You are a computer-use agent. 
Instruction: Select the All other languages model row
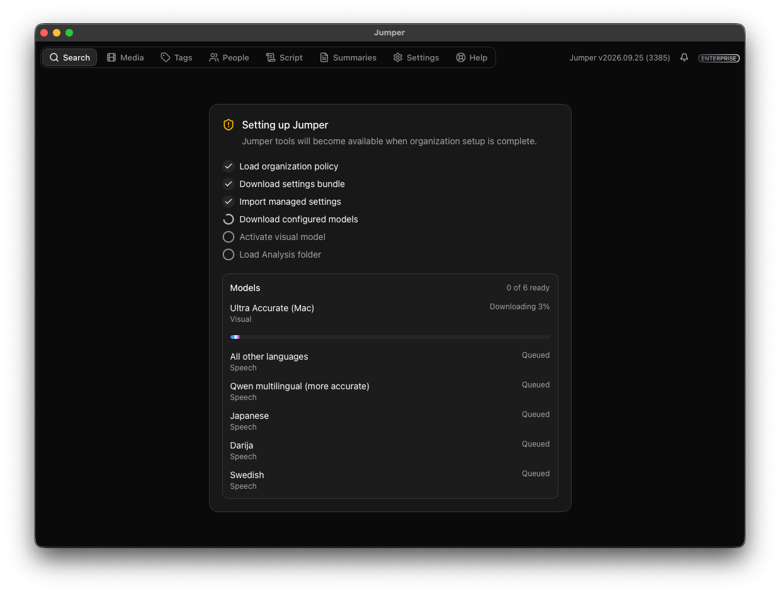[390, 362]
